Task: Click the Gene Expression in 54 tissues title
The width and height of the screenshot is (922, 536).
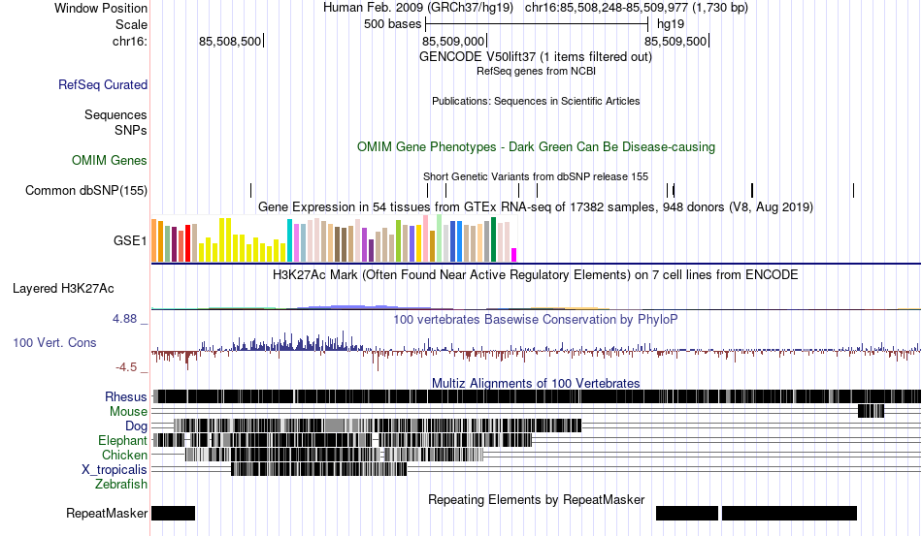Action: click(536, 207)
